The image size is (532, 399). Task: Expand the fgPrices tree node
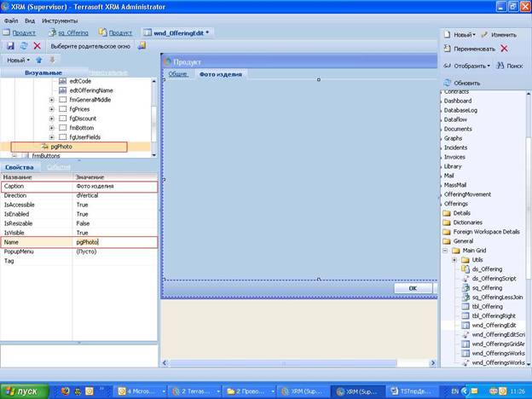[x=51, y=109]
